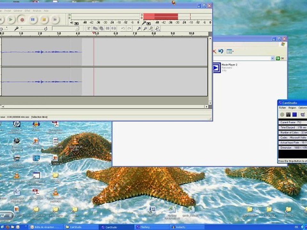
Task: Click Fit selection in window icon
Action: [151, 29]
